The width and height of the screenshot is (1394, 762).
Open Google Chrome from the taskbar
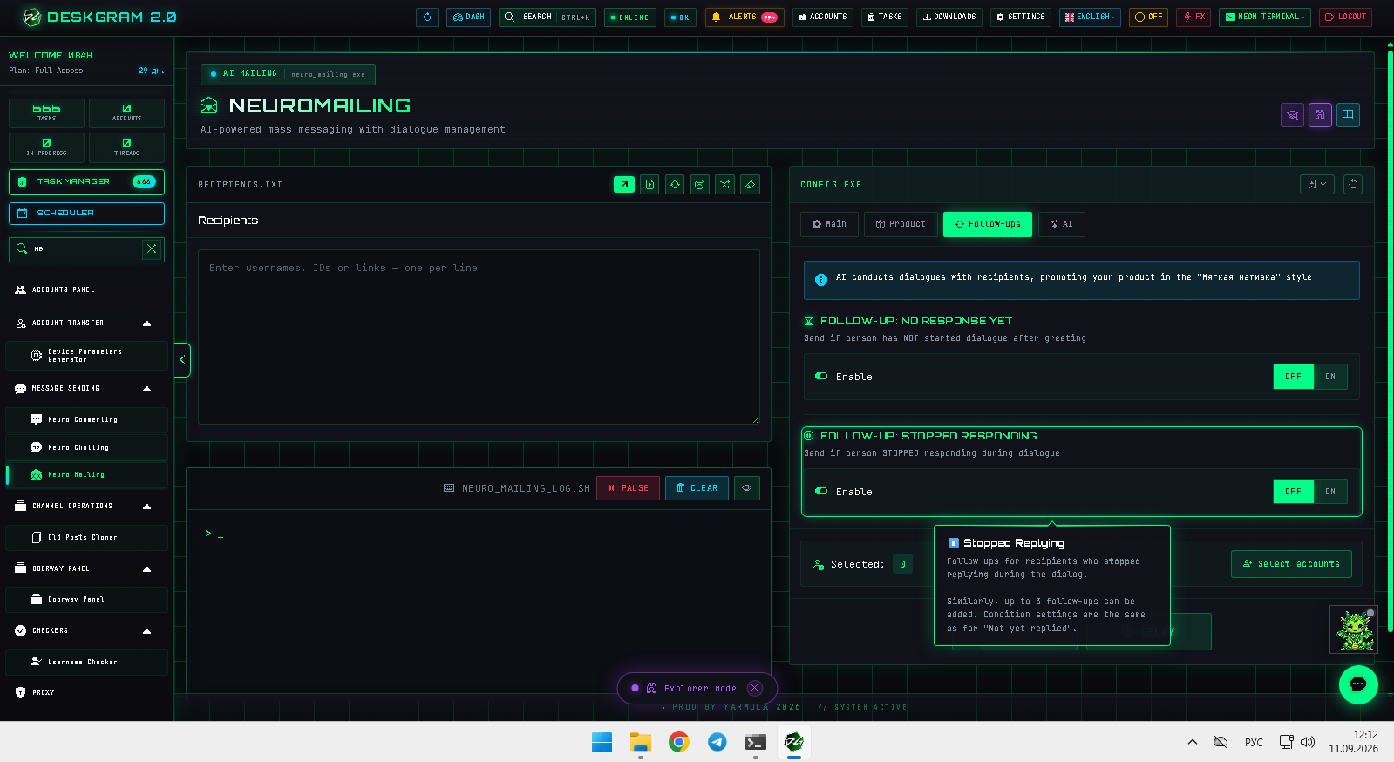679,742
